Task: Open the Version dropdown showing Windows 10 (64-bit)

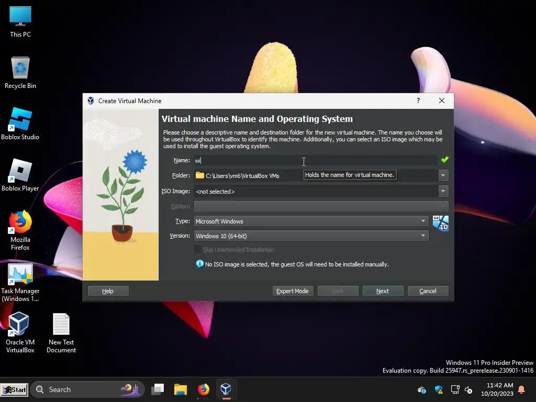Action: coord(311,236)
